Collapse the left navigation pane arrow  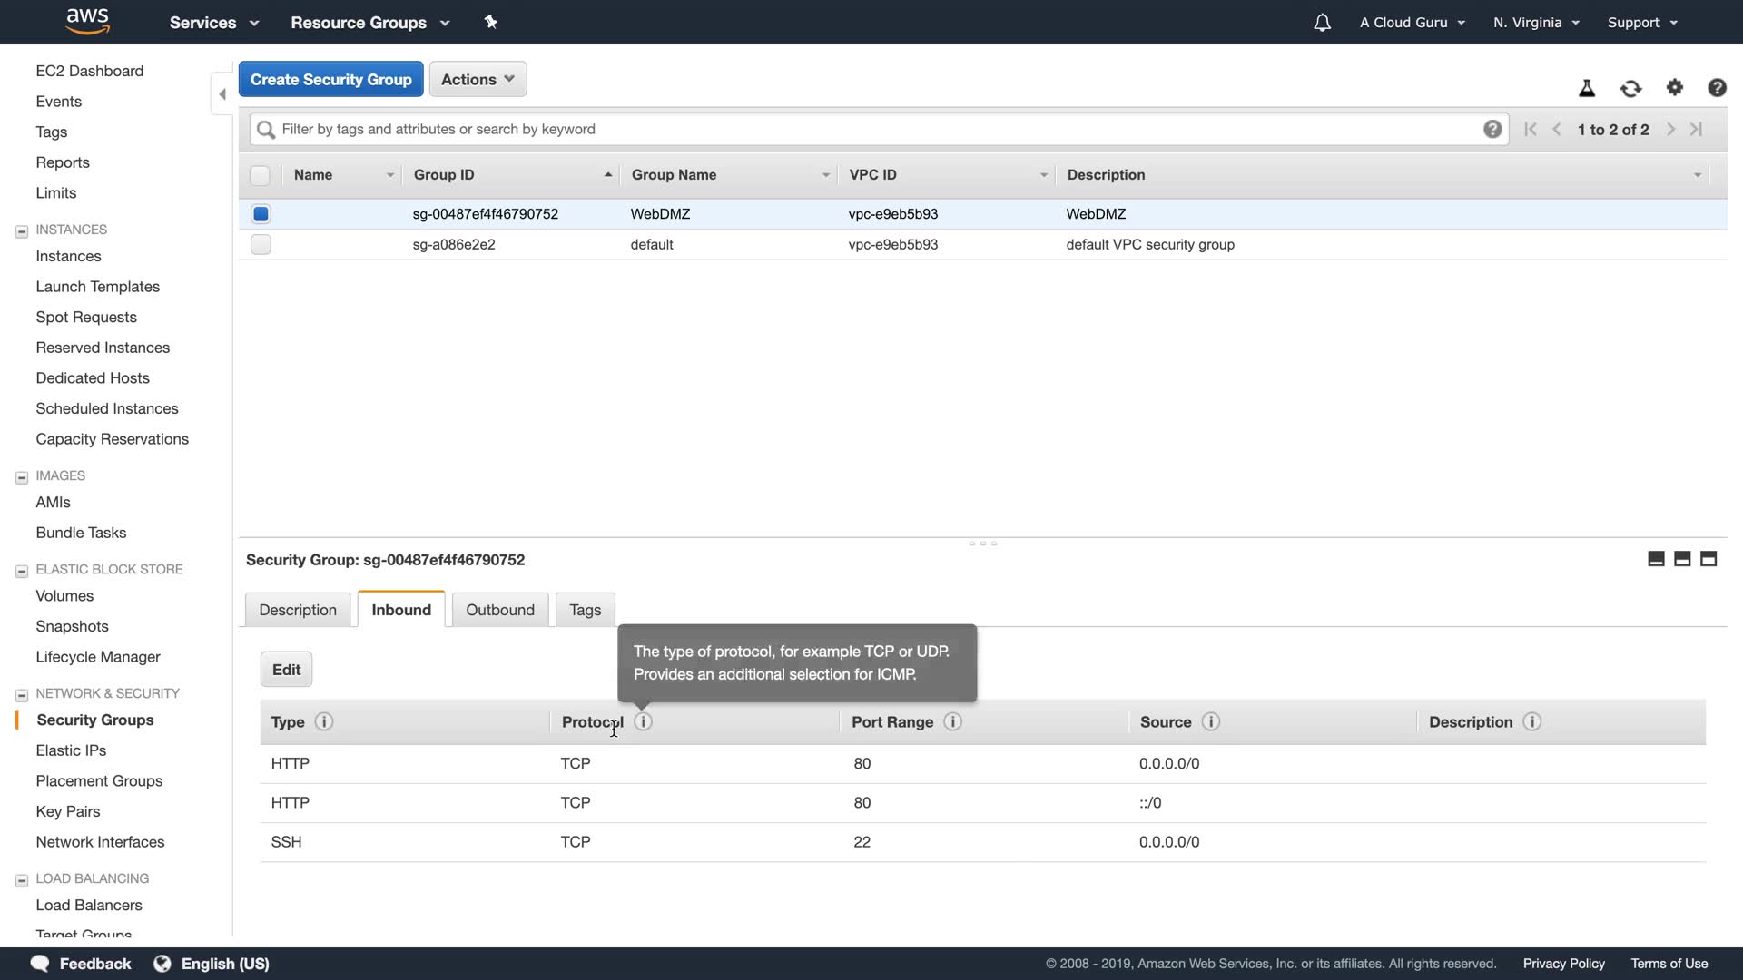coord(222,93)
